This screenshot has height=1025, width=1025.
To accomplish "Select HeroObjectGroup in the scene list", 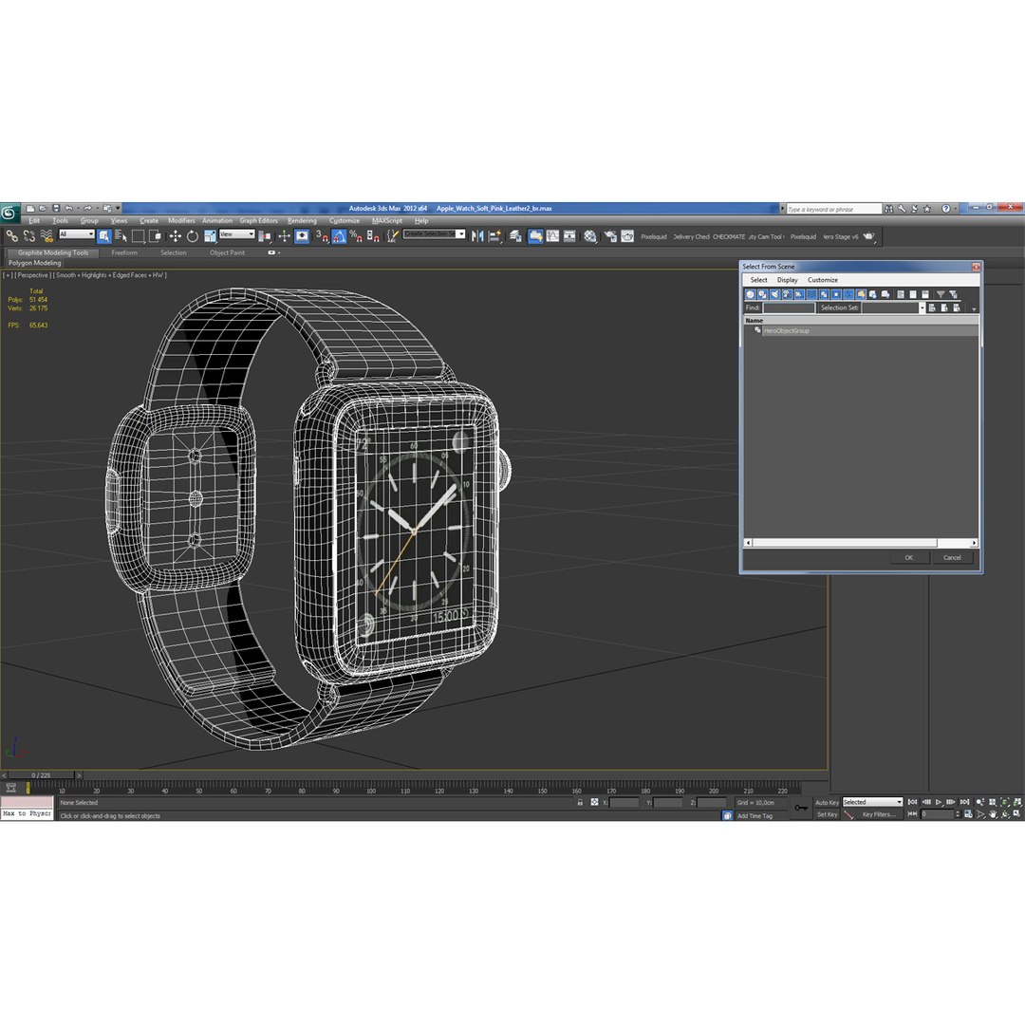I will pos(787,331).
